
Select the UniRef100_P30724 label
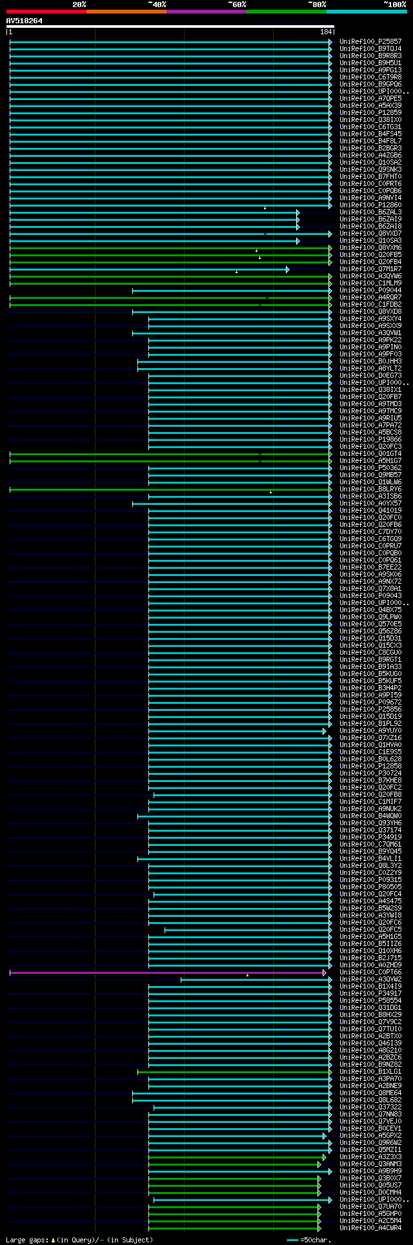tap(370, 774)
